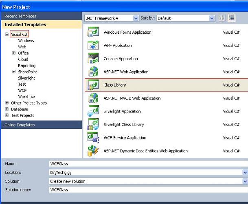The height and width of the screenshot is (204, 248).
Task: Open the Recent Templates section
Action: [x=42, y=16]
